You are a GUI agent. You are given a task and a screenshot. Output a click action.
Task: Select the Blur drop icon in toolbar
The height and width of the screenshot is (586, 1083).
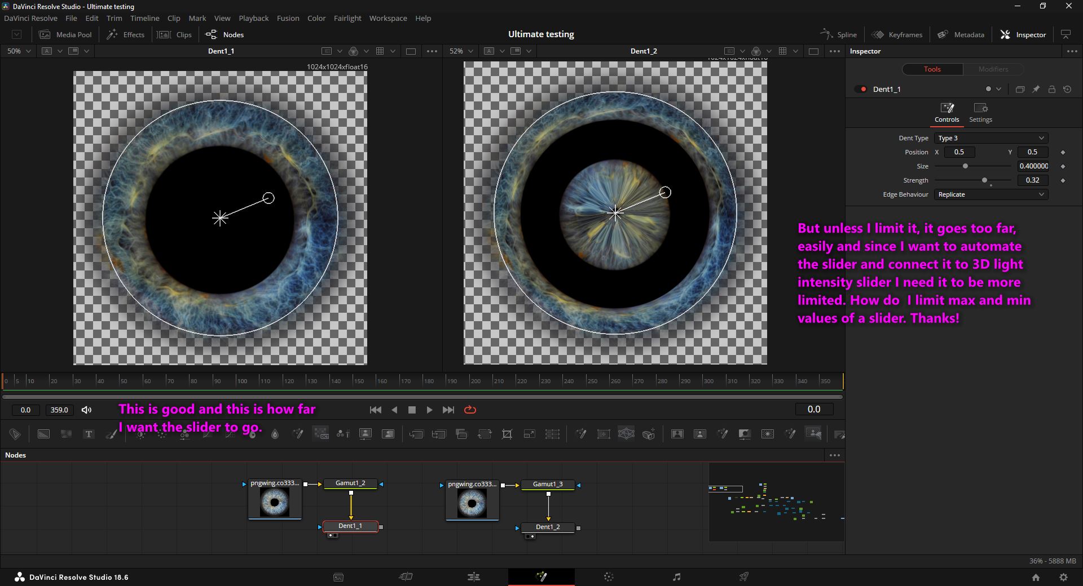(x=275, y=434)
